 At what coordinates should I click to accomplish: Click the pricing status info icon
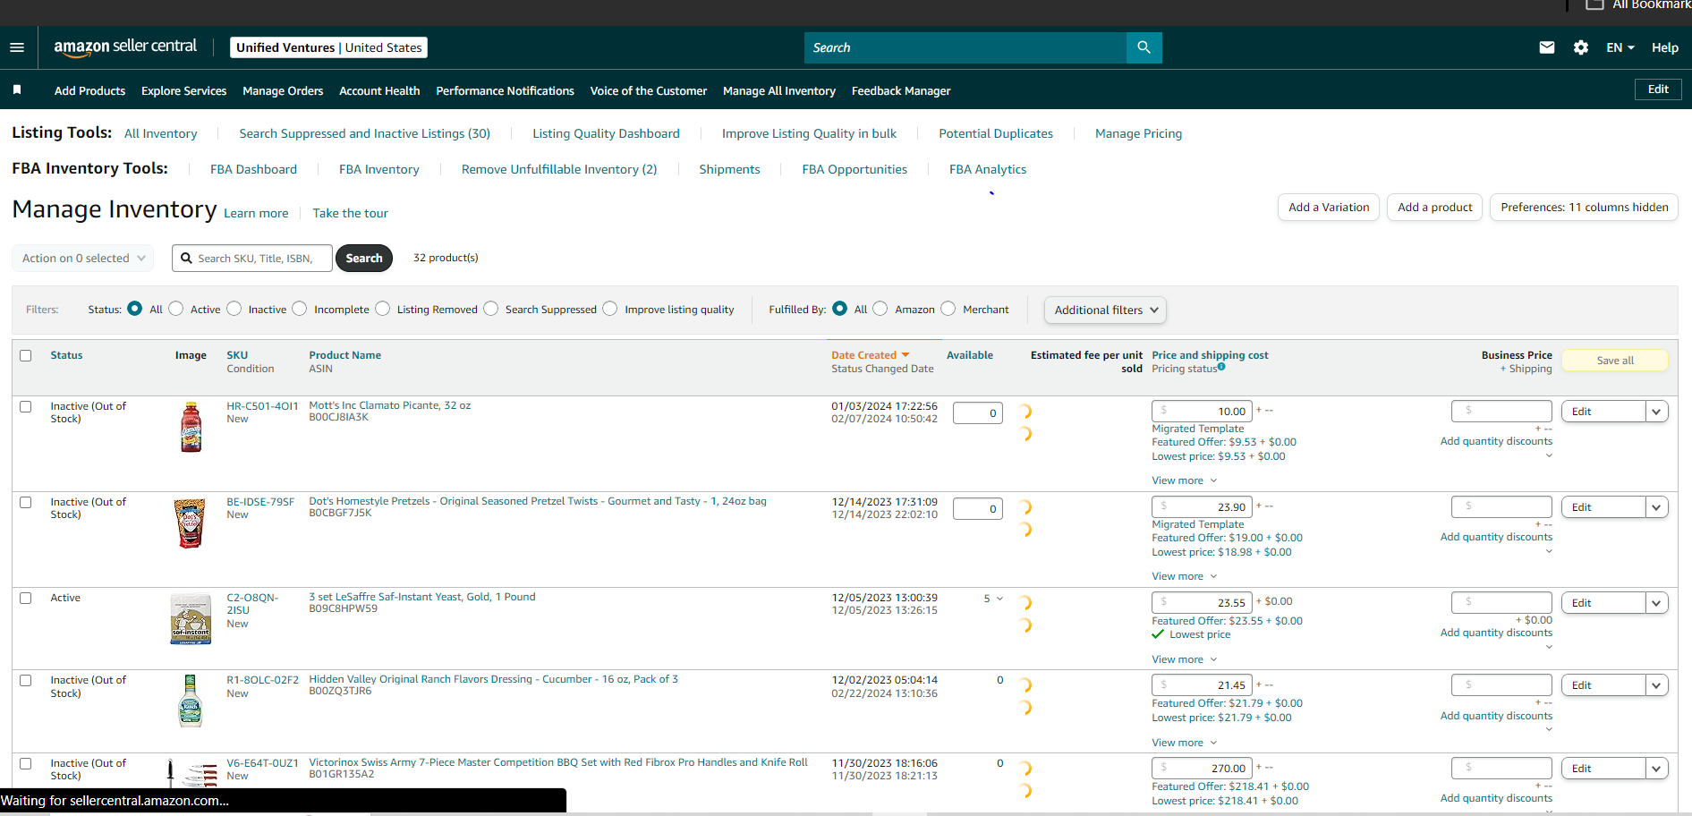[x=1221, y=367]
